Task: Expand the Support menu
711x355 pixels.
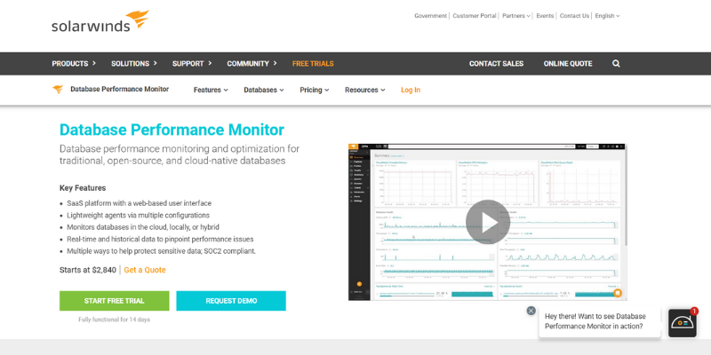Action: coord(192,64)
